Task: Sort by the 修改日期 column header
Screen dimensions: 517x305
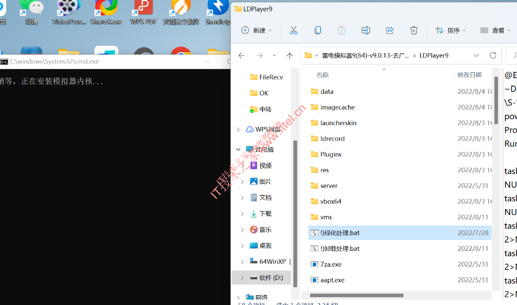Action: click(469, 75)
